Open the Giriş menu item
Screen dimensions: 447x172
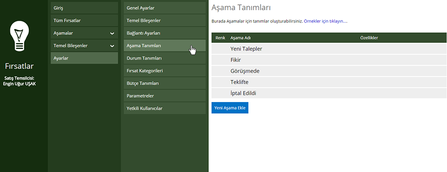pyautogui.click(x=84, y=8)
